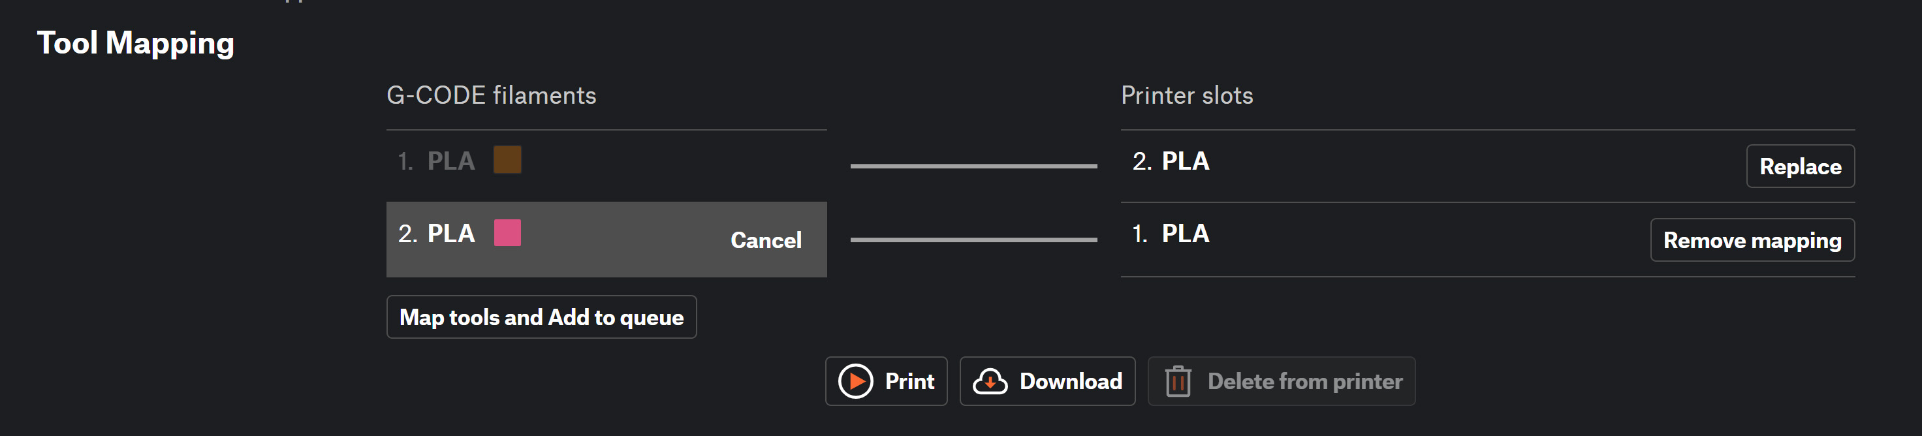The image size is (1922, 436).
Task: Click the Print button label
Action: click(x=909, y=381)
